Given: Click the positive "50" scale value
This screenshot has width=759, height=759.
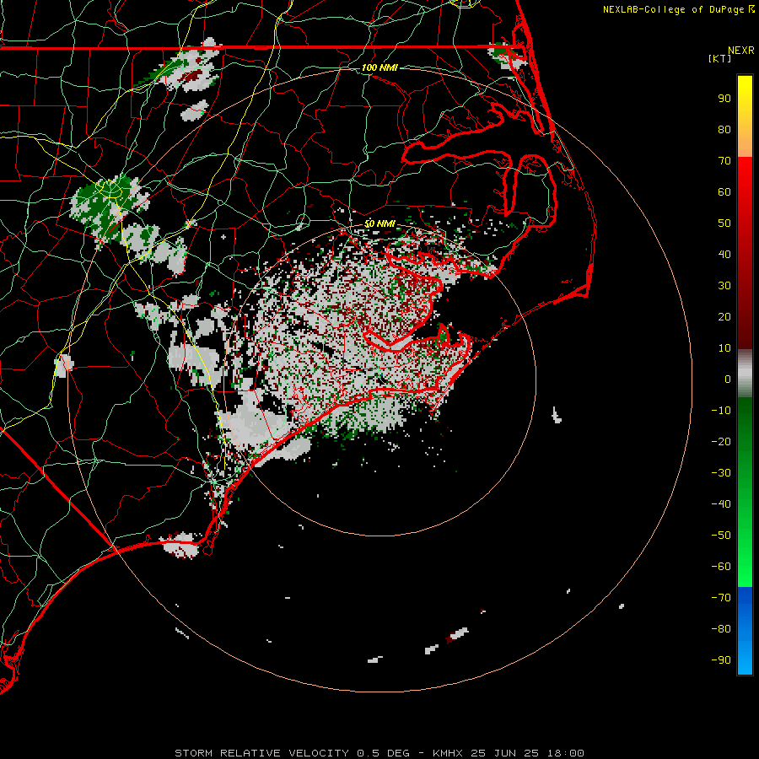Looking at the screenshot, I should (724, 223).
